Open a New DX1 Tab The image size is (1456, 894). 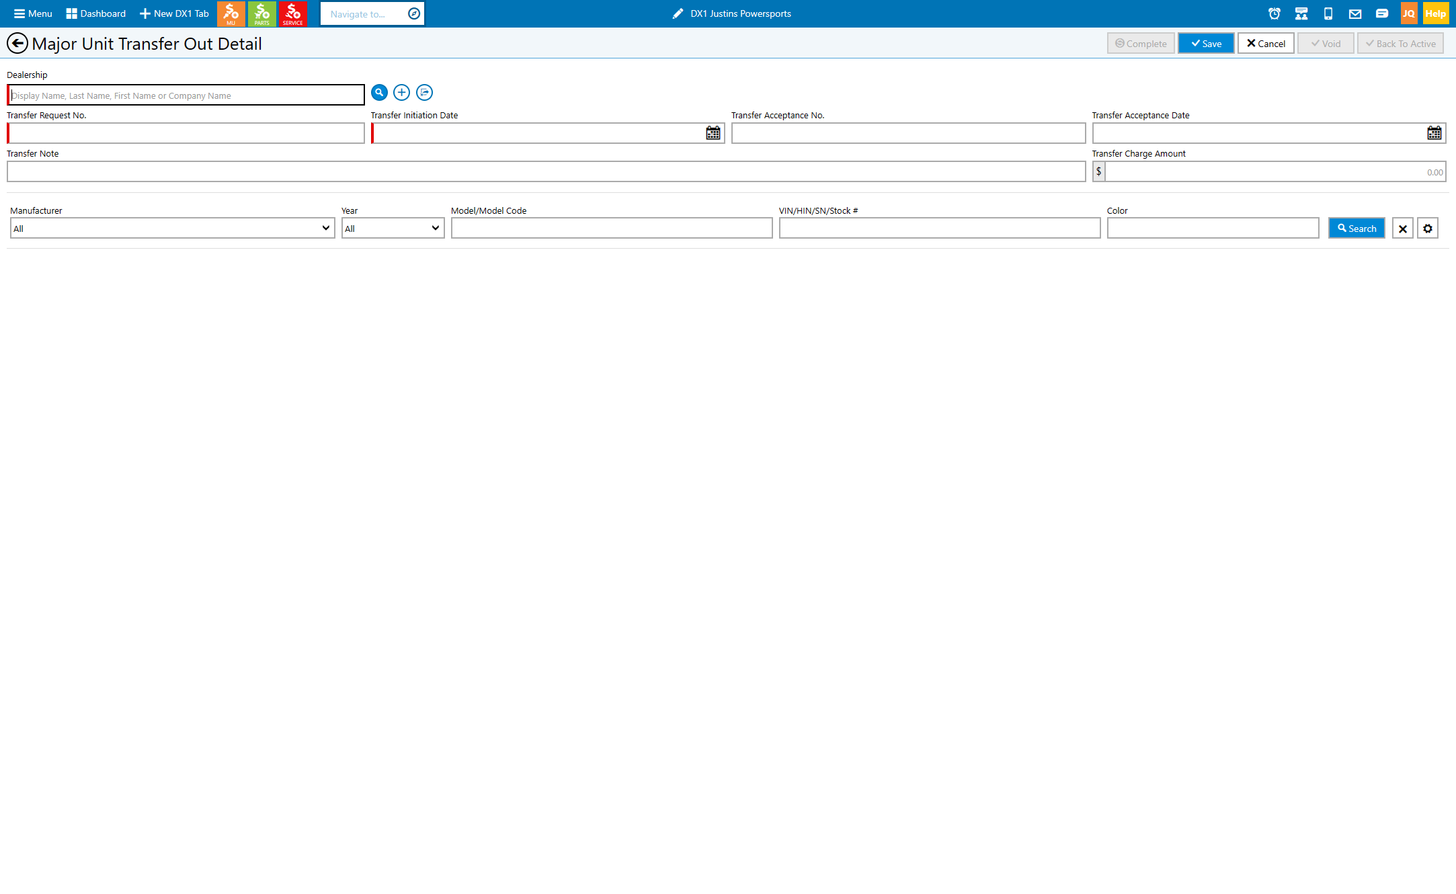(x=174, y=13)
